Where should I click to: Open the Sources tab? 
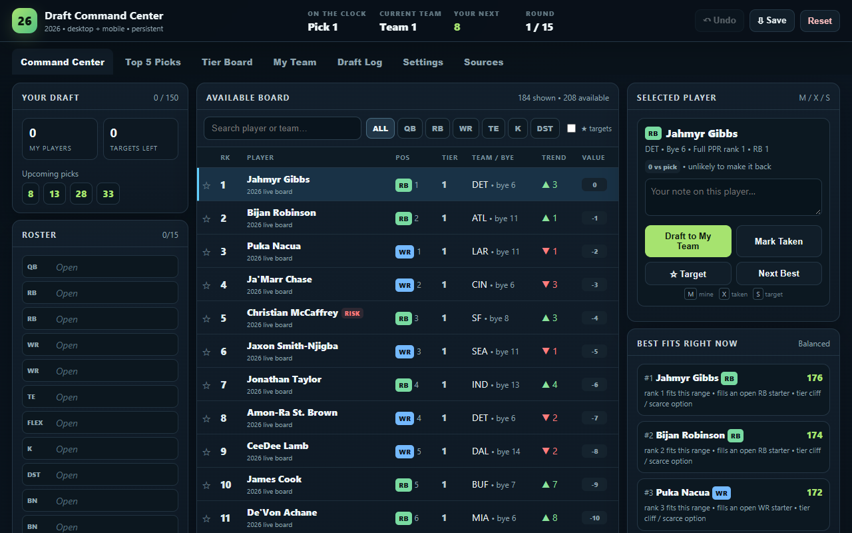(483, 62)
